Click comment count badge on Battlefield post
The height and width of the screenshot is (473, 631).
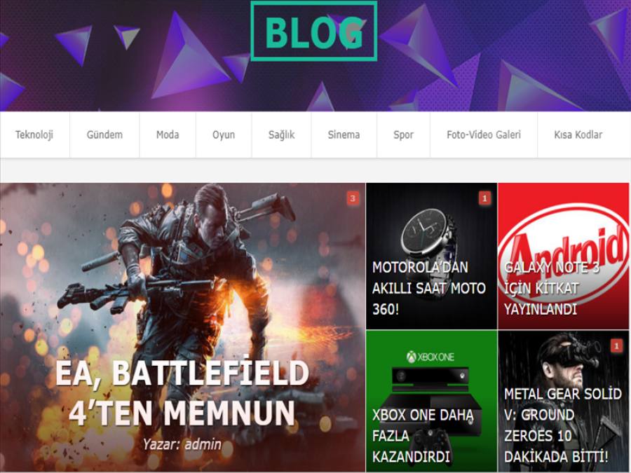353,198
